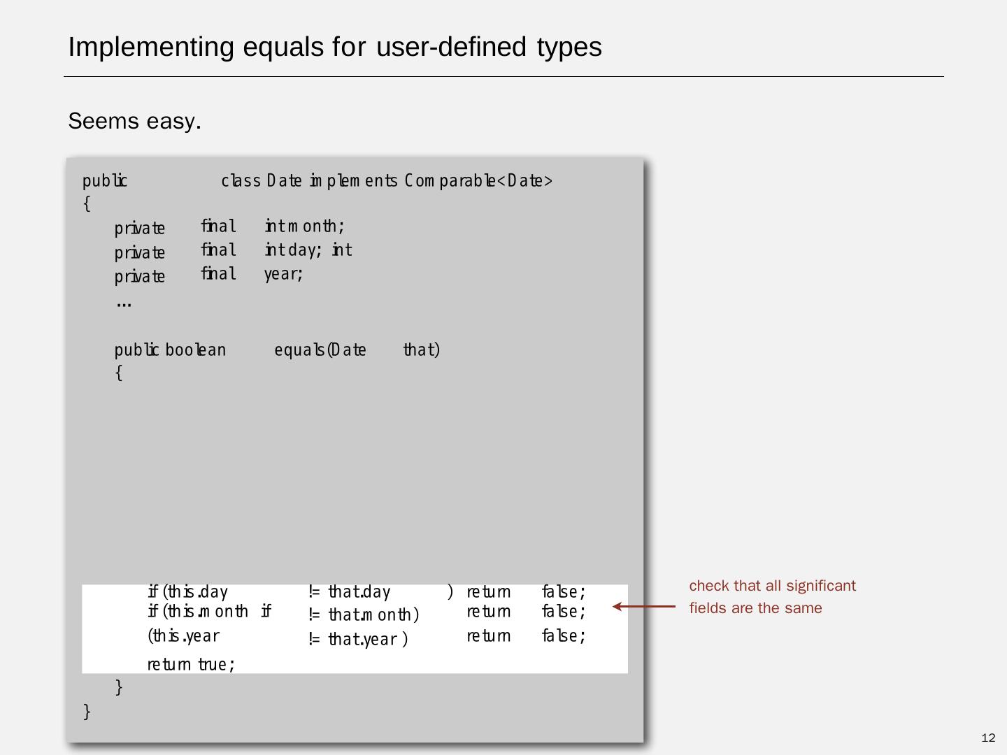
Task: Click the ellipsis below the private fields
Action: tap(124, 304)
